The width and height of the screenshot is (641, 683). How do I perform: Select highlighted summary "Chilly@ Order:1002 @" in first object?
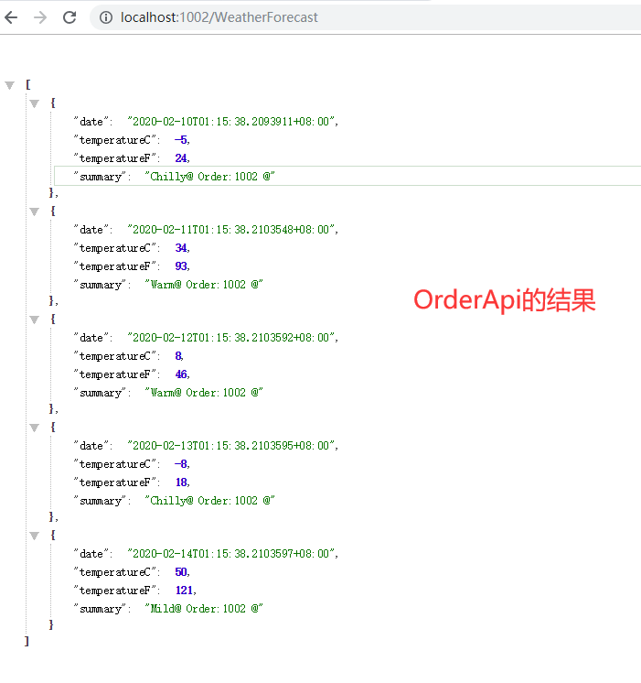click(209, 177)
